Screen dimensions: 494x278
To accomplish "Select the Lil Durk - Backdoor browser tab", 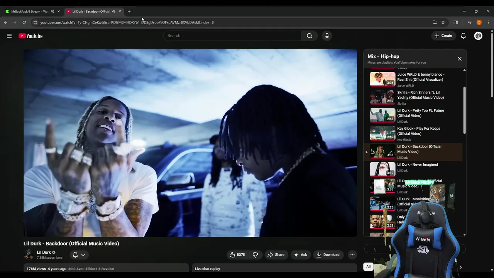I will pyautogui.click(x=91, y=11).
